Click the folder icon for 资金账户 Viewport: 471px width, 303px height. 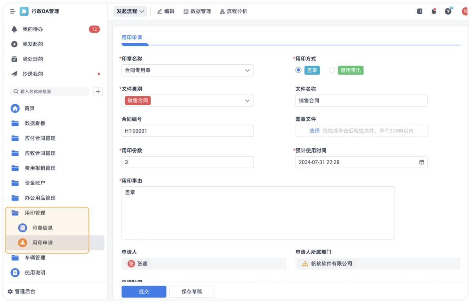(x=15, y=183)
